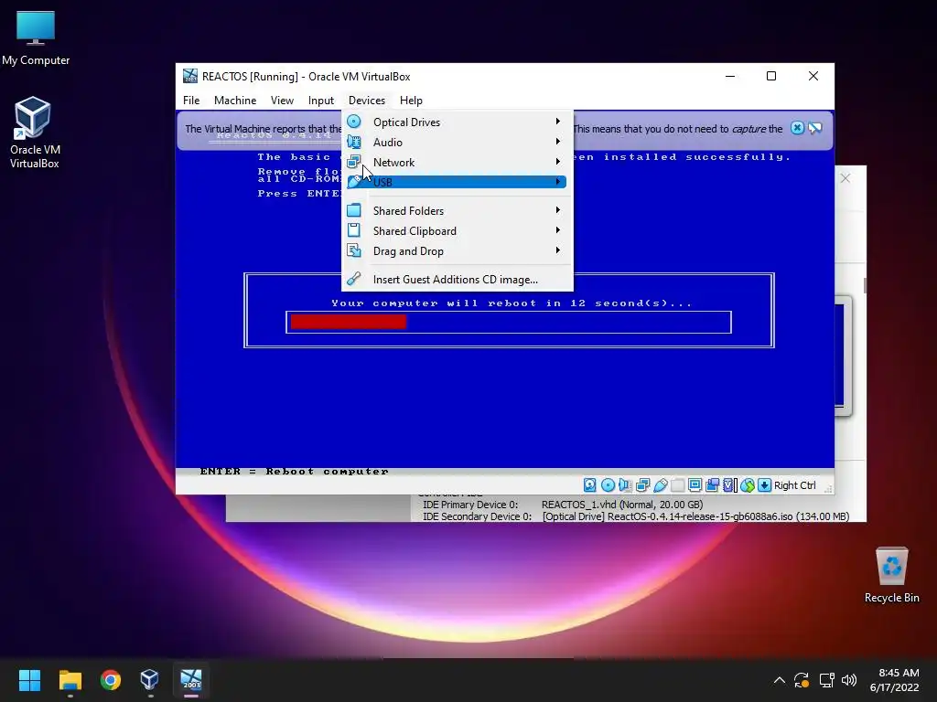Viewport: 937px width, 702px height.
Task: Expand the Audio submenu arrow
Action: point(557,142)
